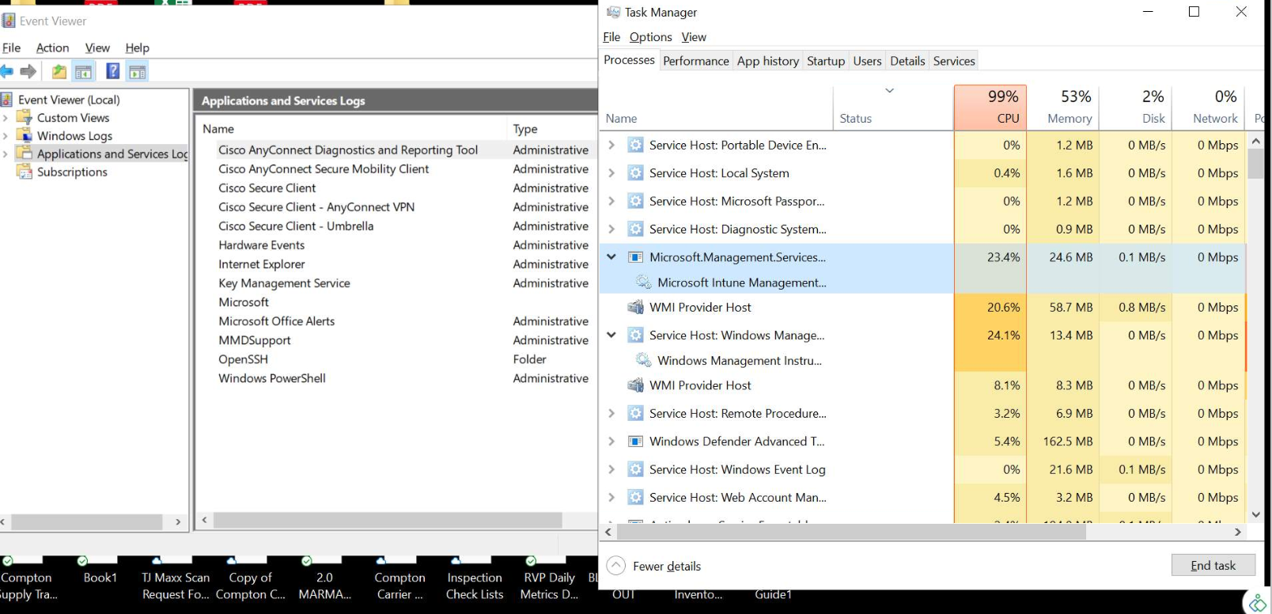Image resolution: width=1272 pixels, height=614 pixels.
Task: Click icon of Service Host: Windows Event Log
Action: (x=635, y=469)
